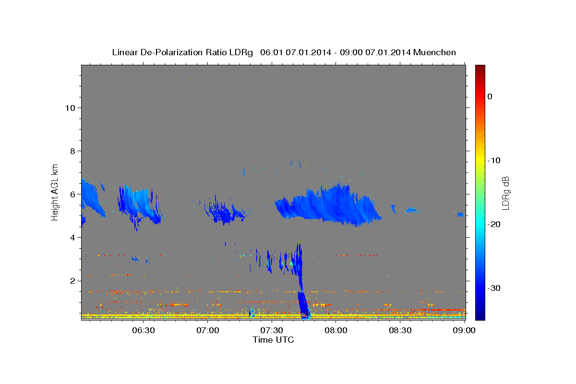Click the '08:30' time tick label
The width and height of the screenshot is (576, 384).
(400, 331)
